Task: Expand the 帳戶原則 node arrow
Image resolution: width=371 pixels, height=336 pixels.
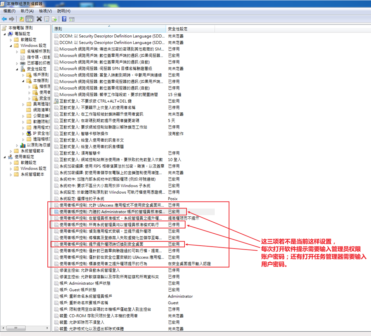Action: click(x=23, y=75)
